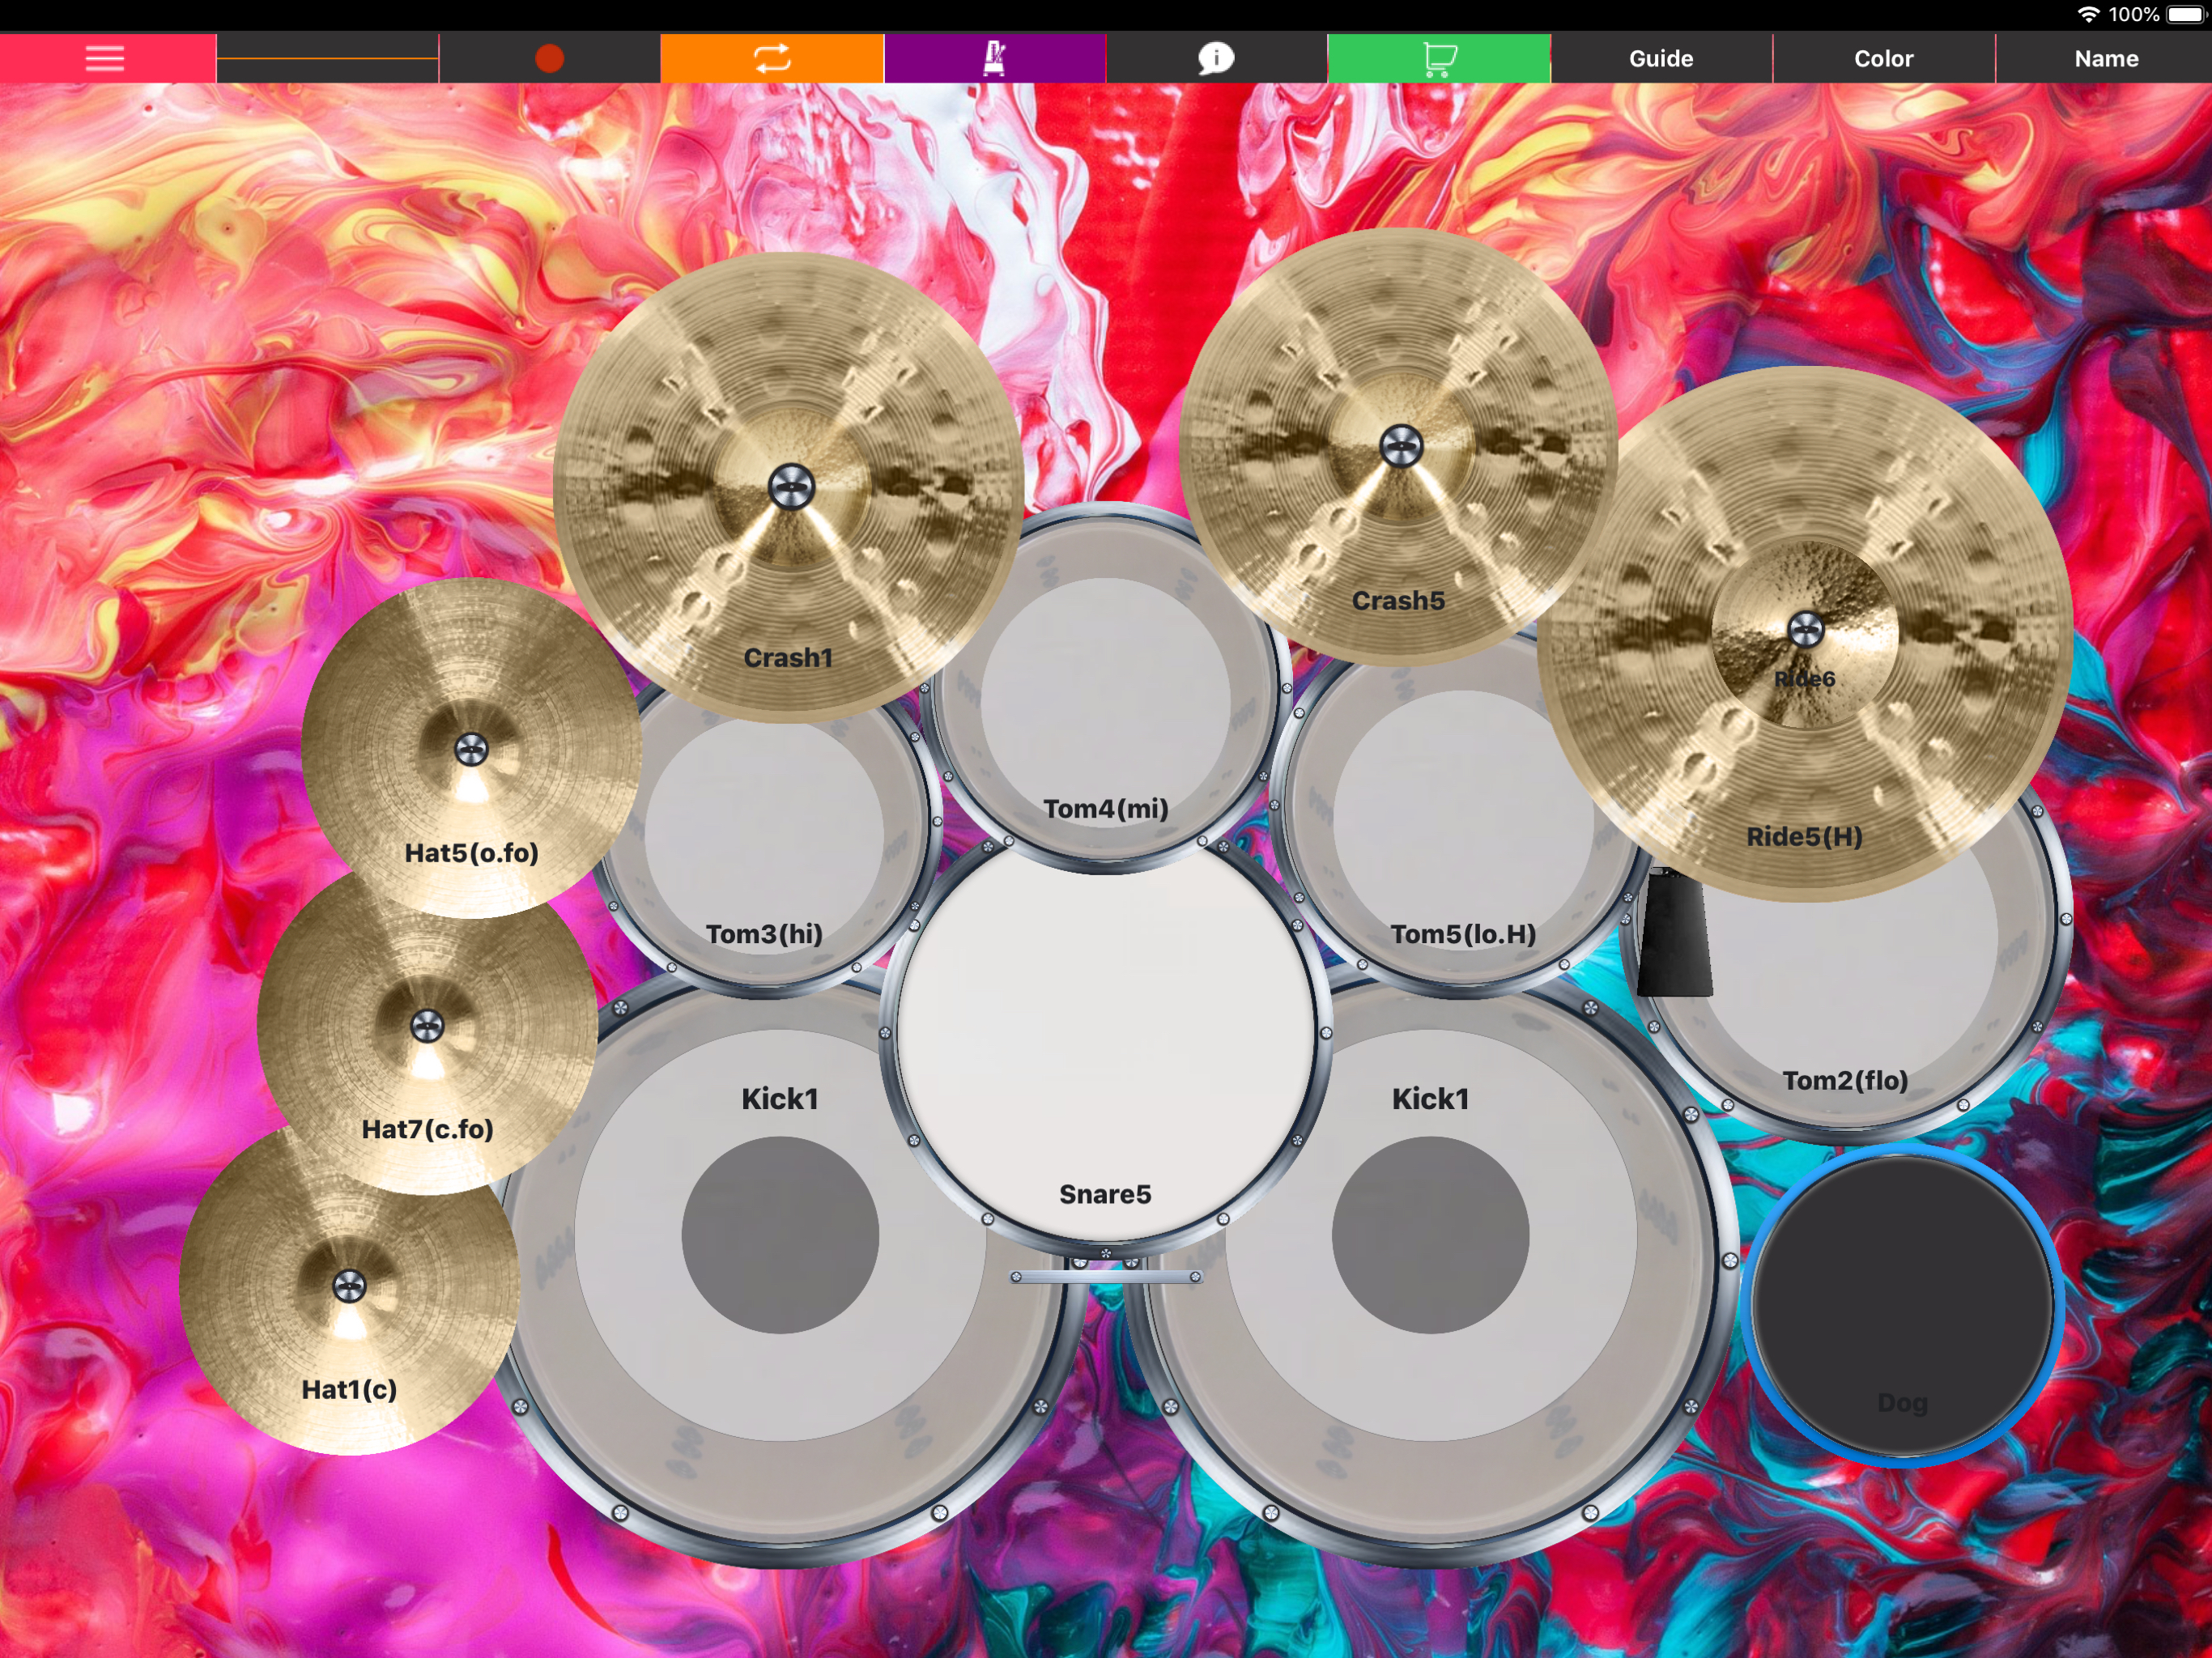Hit the Snare5 drum
2212x1658 pixels.
1105,1040
